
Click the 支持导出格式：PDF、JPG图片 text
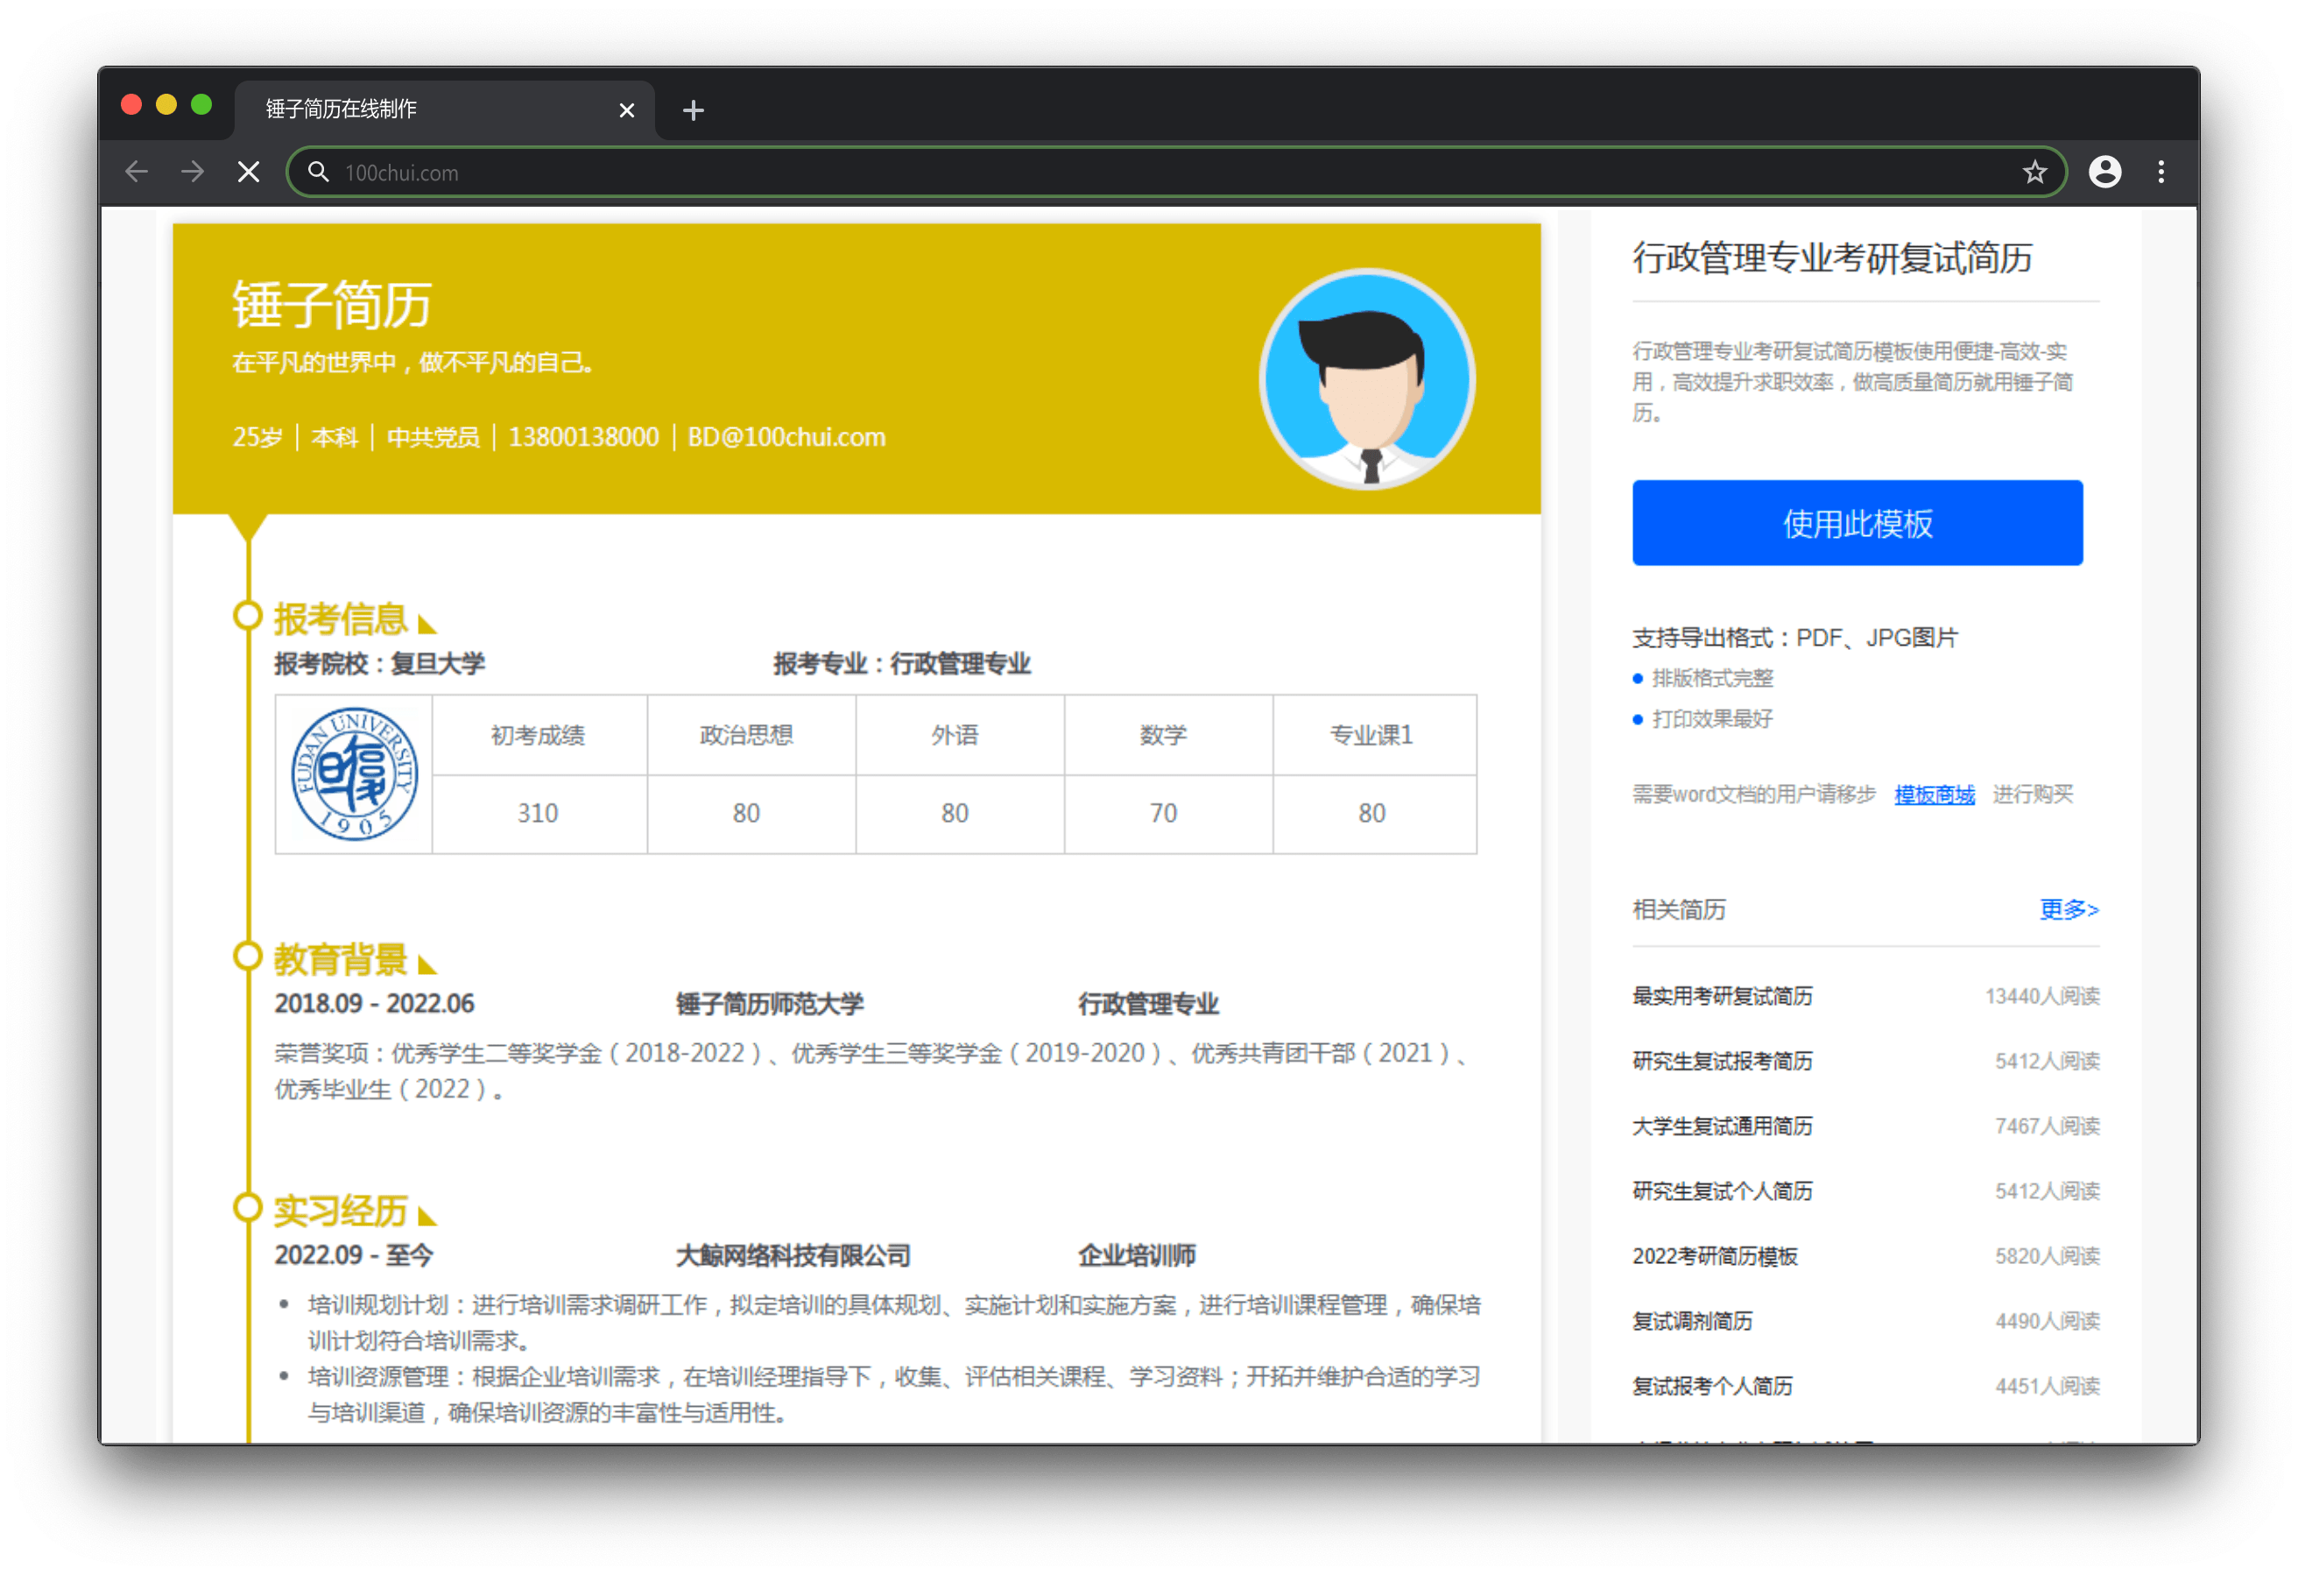(1795, 637)
